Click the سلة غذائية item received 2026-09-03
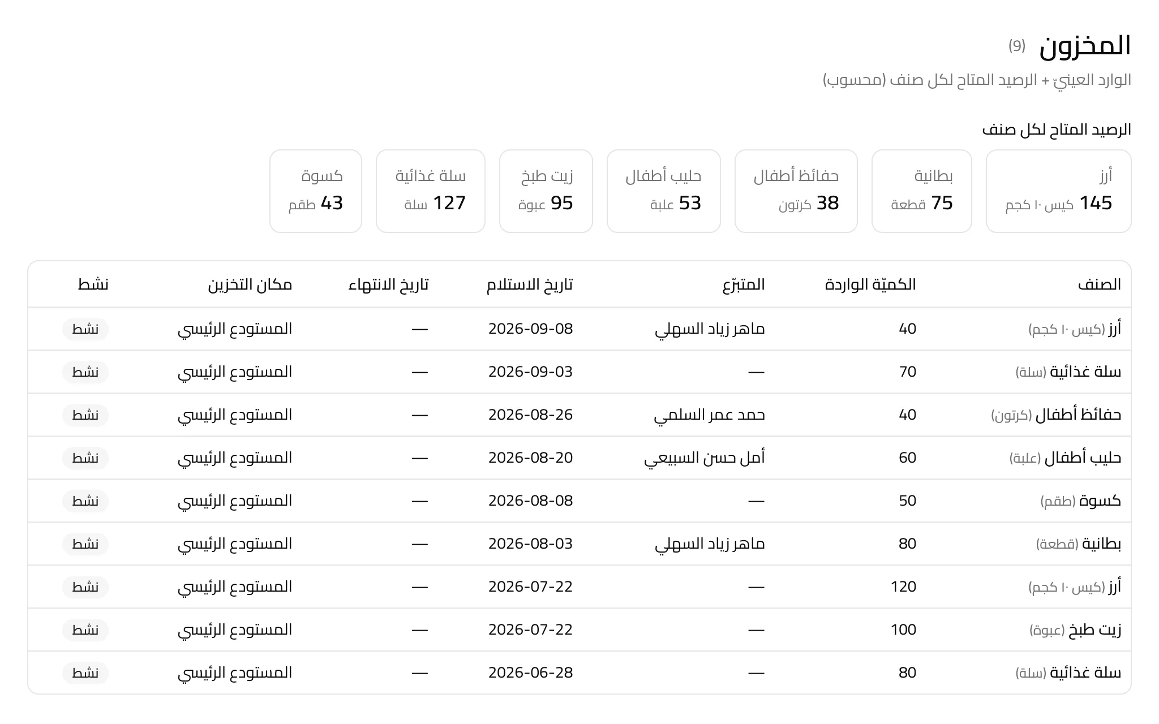The width and height of the screenshot is (1159, 724). (1068, 372)
